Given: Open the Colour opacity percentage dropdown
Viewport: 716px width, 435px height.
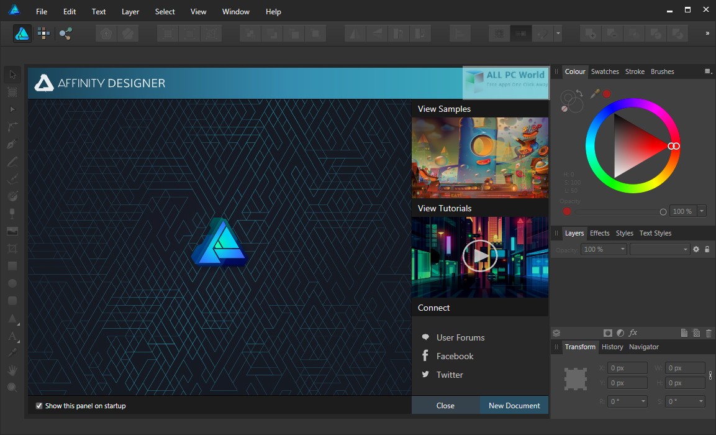Looking at the screenshot, I should [x=702, y=211].
